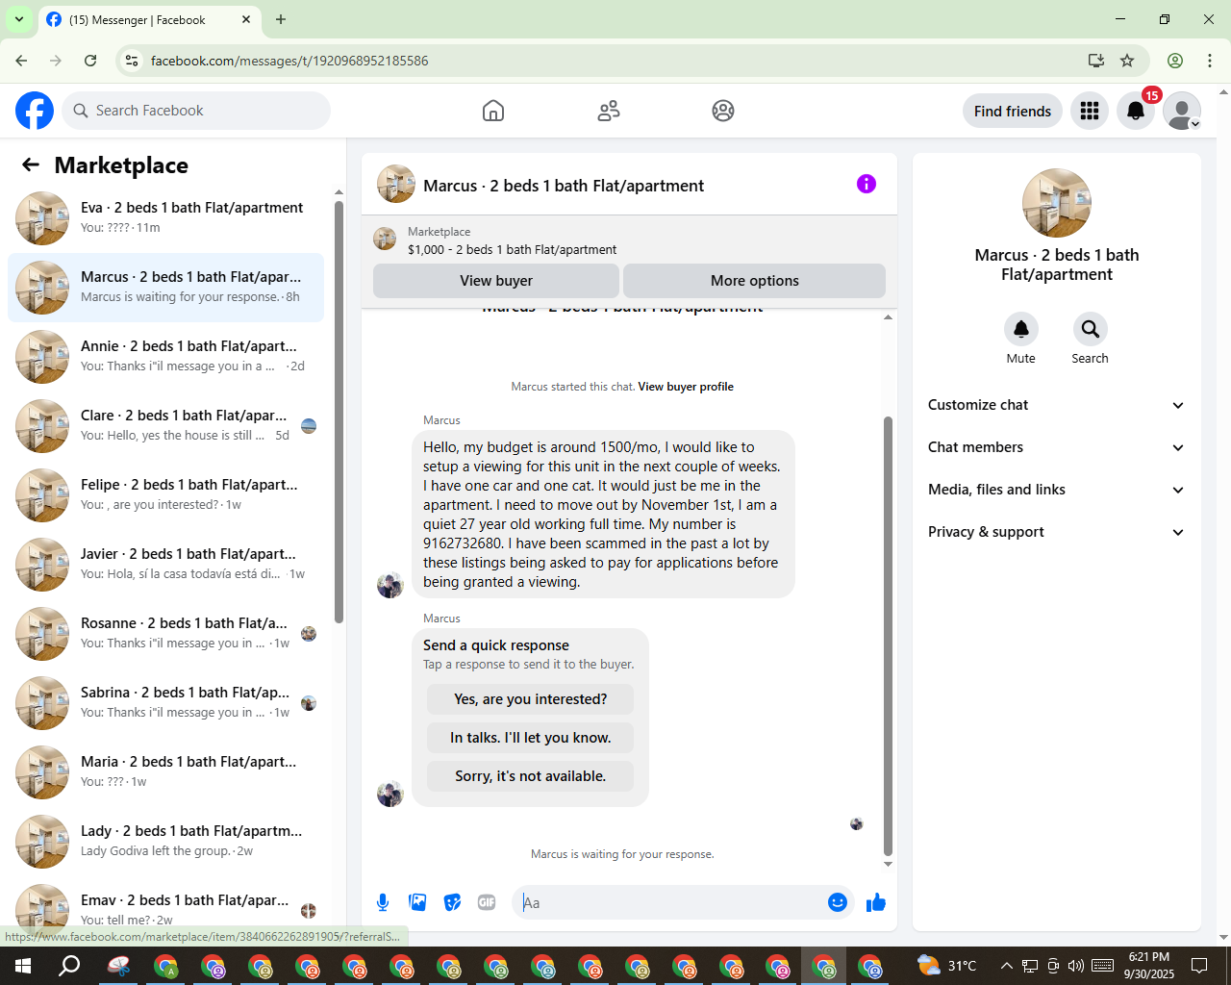Open Eva's conversation in the list
Image resolution: width=1231 pixels, height=985 pixels.
click(165, 218)
